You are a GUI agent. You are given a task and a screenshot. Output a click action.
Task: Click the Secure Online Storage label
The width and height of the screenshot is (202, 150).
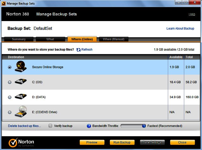tap(48, 67)
